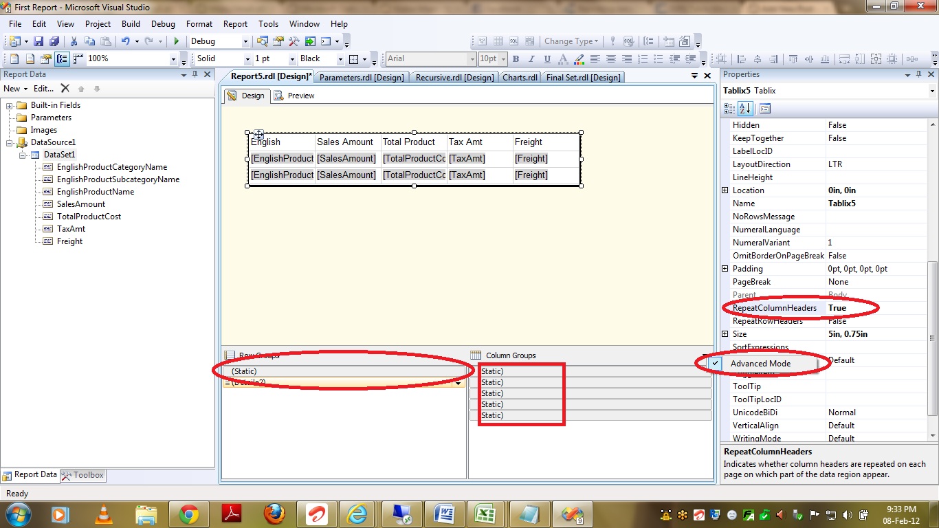The image size is (939, 528).
Task: Open Property Pages icon in Properties panel
Action: [x=765, y=109]
